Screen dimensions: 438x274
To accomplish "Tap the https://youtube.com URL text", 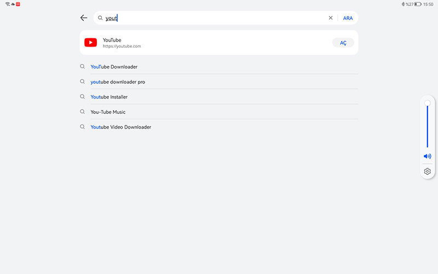I will (122, 47).
